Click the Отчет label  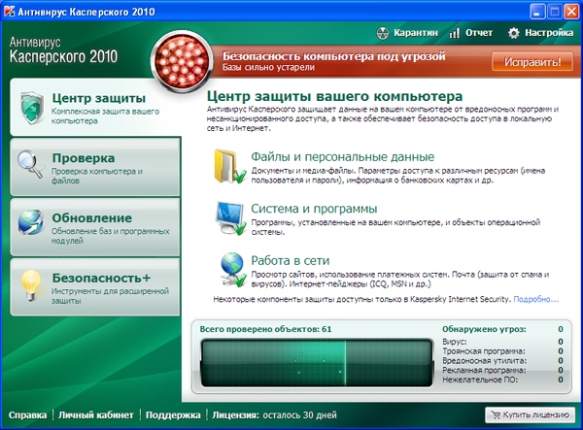pos(479,33)
